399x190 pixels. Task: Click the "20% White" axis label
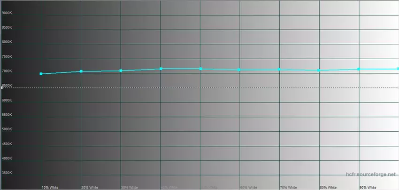(x=90, y=187)
